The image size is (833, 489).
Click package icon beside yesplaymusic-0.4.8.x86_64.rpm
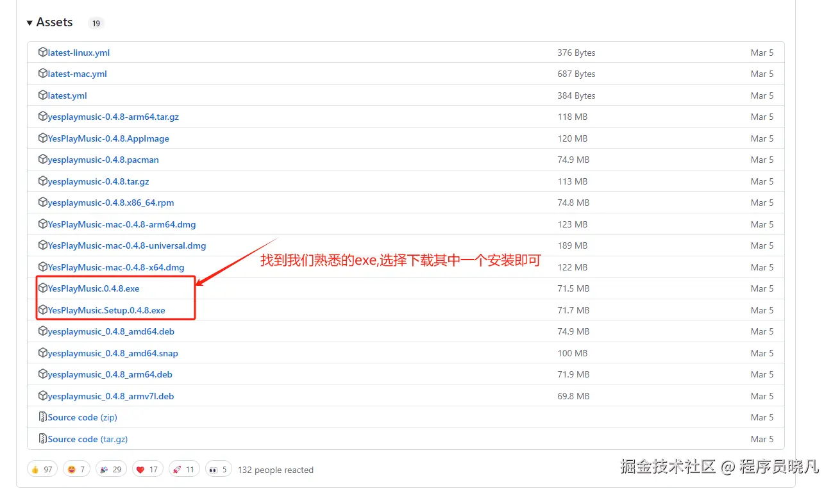coord(43,203)
